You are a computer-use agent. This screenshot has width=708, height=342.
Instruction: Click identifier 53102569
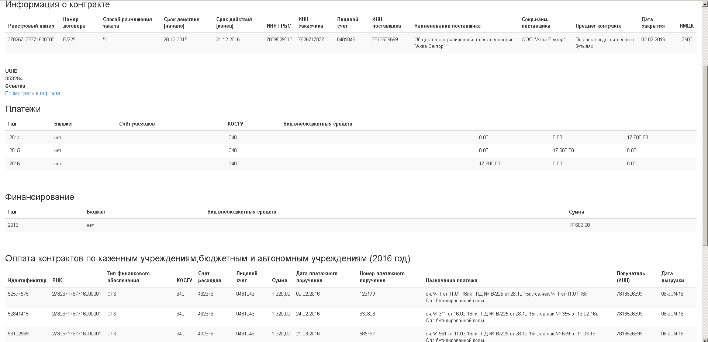pos(18,334)
